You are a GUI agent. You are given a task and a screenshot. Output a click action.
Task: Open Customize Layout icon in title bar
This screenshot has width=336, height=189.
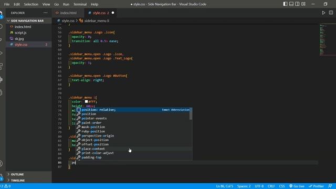click(x=303, y=4)
